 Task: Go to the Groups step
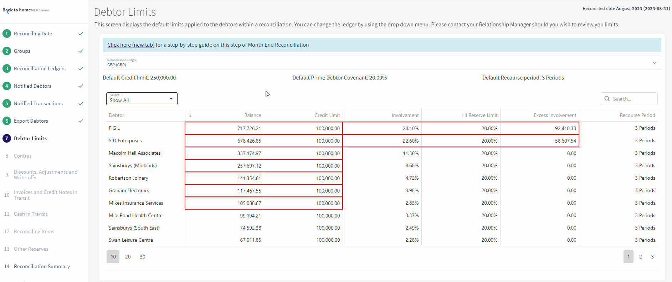pyautogui.click(x=22, y=51)
